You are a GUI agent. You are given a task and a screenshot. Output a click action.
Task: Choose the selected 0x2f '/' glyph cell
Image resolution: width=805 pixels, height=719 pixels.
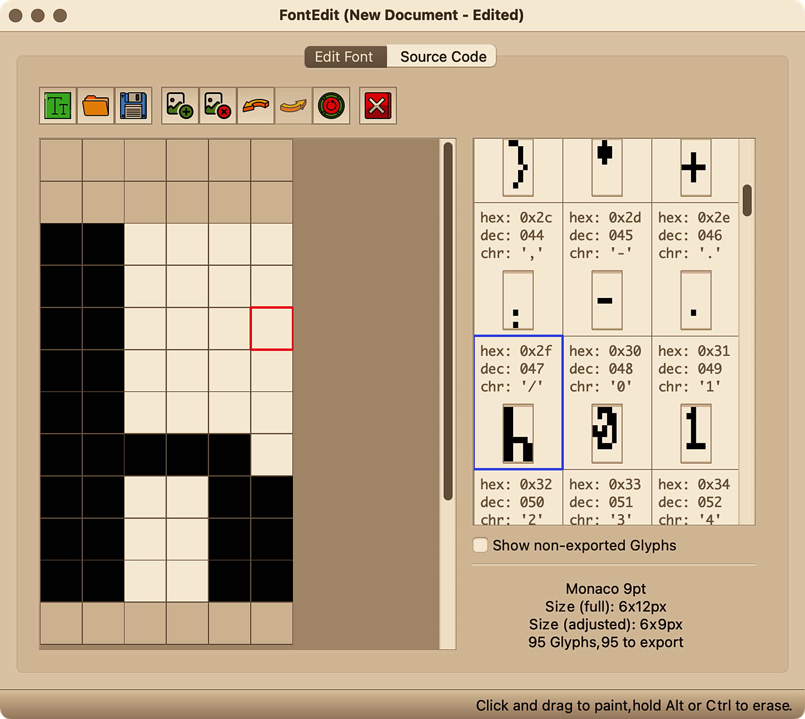518,403
